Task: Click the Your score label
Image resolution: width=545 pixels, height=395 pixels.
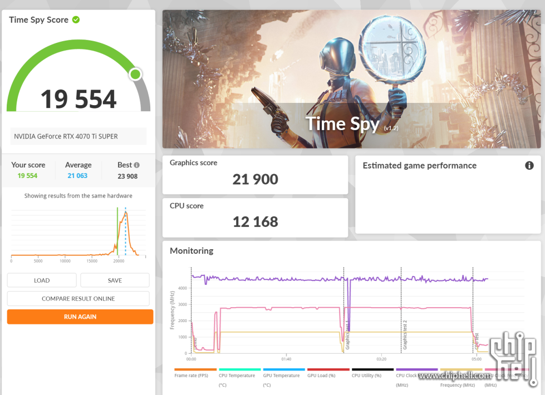Action: [28, 165]
